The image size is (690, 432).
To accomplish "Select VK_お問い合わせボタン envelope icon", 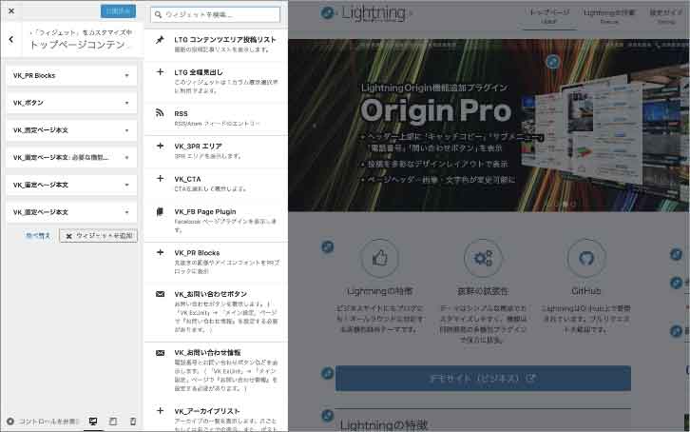I will coord(161,294).
